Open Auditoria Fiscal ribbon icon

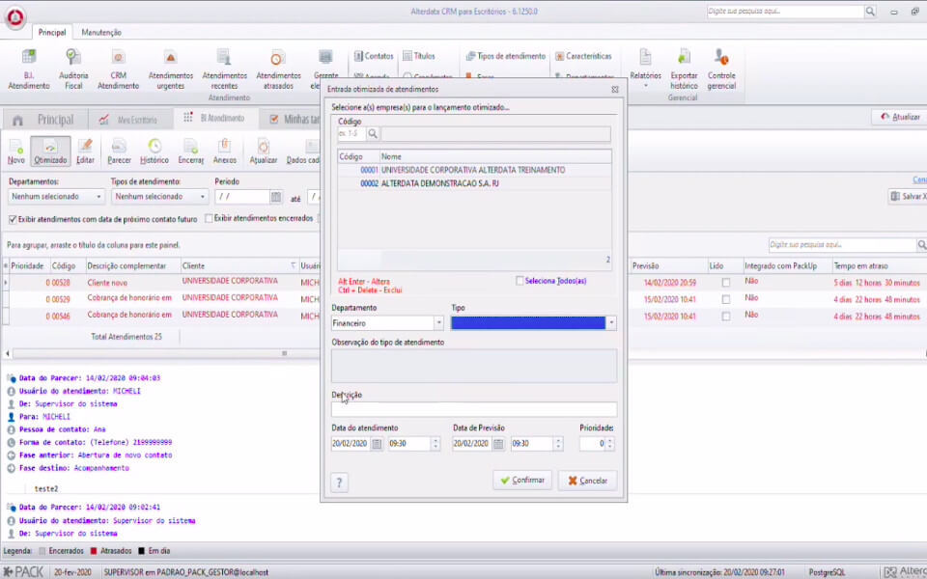[x=73, y=69]
